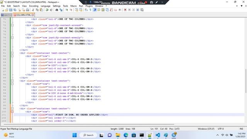Collapse fold marker at line 72
Image resolution: width=247 pixels, height=139 pixels.
pos(12,25)
